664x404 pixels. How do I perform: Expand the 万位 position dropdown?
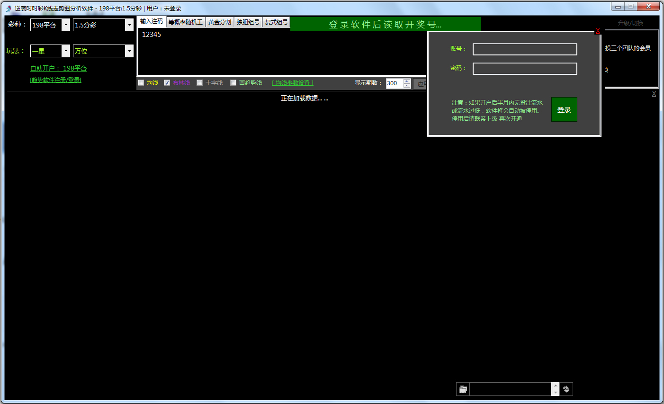click(129, 51)
